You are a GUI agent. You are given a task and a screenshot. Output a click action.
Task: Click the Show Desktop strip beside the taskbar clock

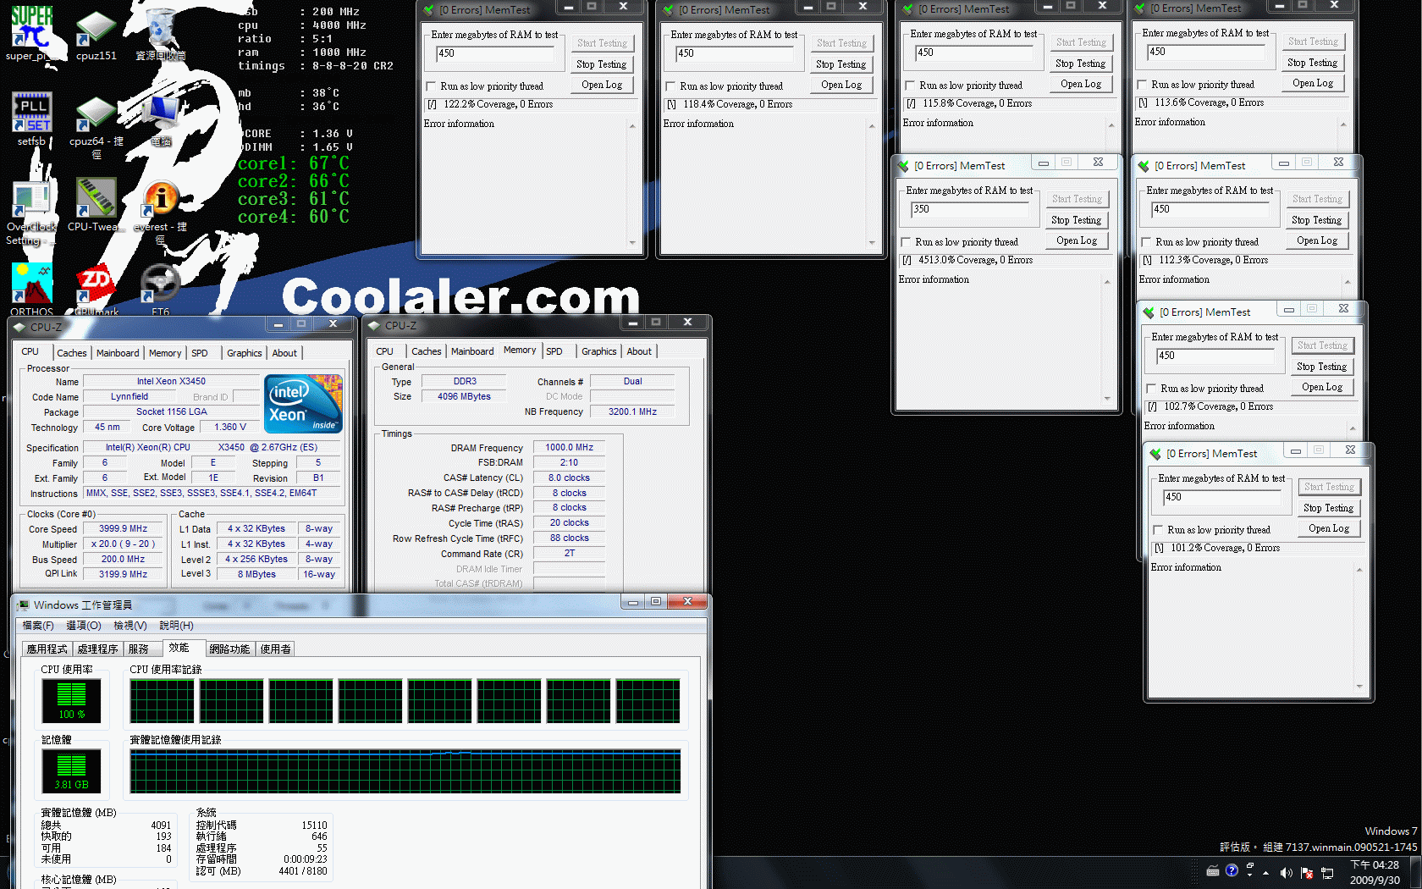coord(1415,872)
